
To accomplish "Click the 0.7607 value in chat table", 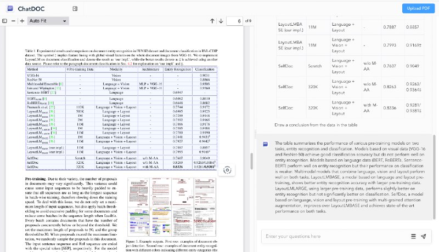I will [x=390, y=66].
